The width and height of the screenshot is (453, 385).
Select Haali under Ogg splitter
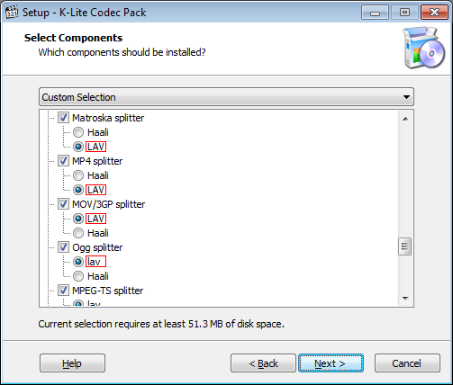(x=78, y=276)
